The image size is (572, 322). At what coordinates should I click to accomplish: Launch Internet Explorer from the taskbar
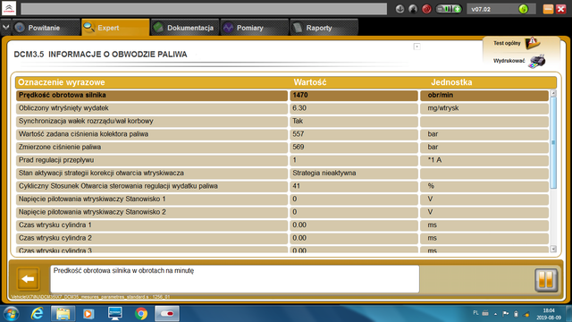point(38,314)
